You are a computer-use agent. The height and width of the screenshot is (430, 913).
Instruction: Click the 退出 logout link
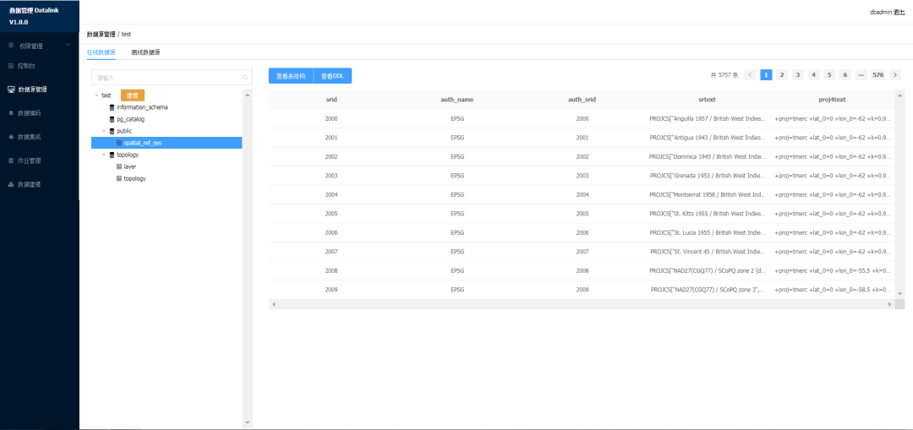pos(899,12)
